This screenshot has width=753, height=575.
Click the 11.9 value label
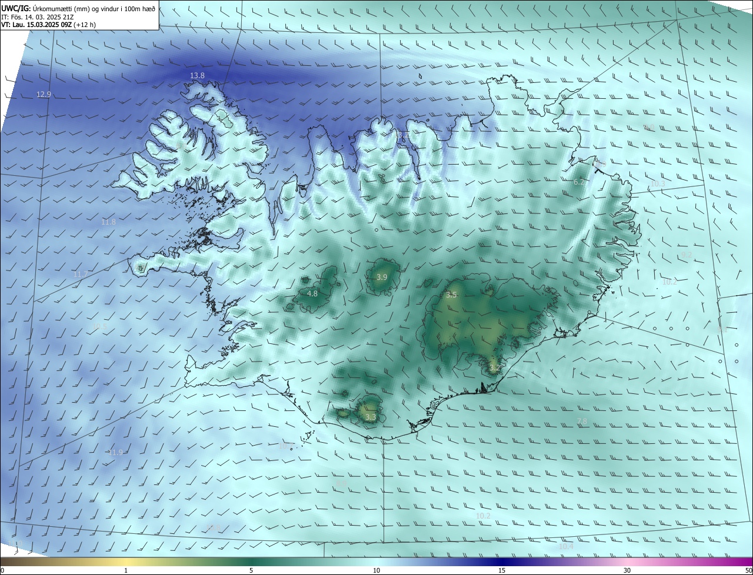(116, 453)
